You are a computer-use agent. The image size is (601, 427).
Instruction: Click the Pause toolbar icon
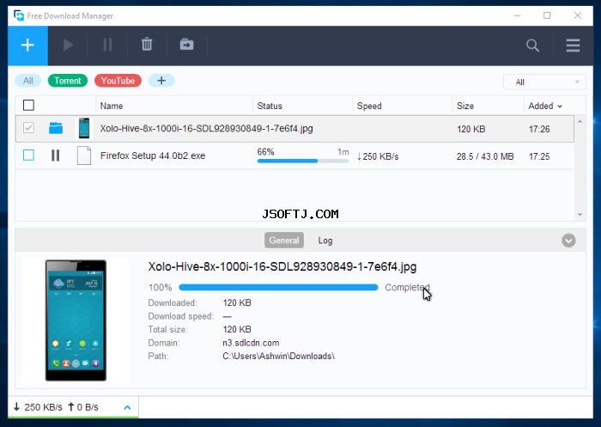(107, 46)
